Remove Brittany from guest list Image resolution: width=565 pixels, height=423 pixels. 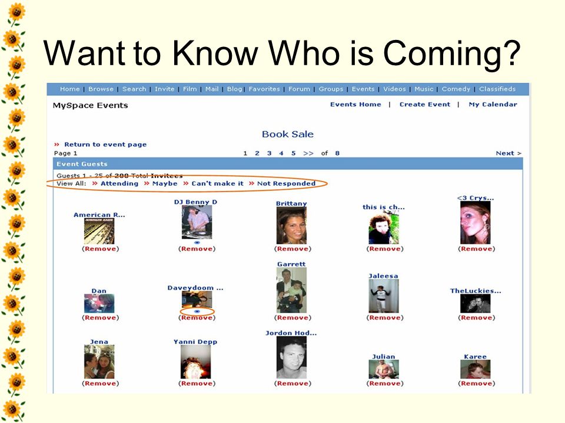[x=293, y=249]
